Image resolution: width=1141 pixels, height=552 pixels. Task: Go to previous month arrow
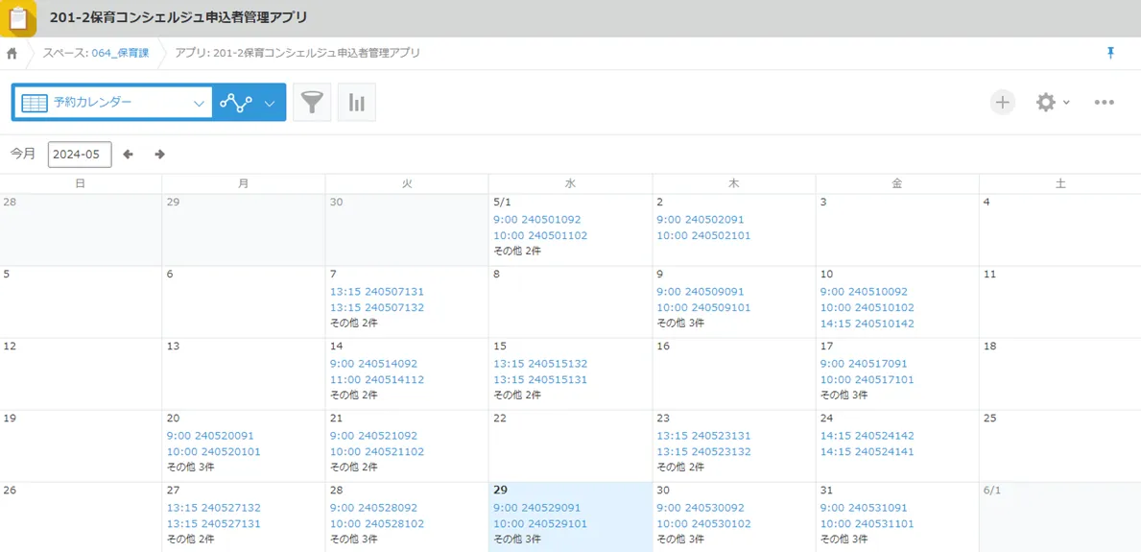click(129, 155)
